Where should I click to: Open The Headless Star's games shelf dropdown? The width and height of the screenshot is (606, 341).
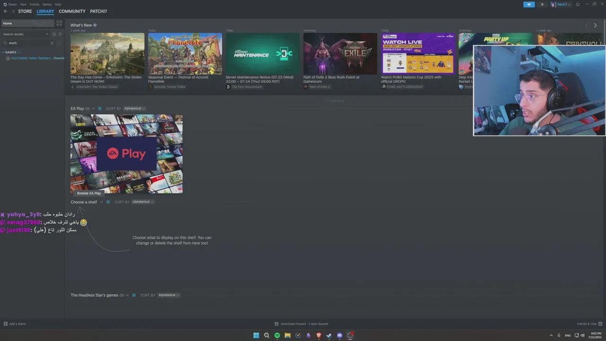pyautogui.click(x=127, y=295)
